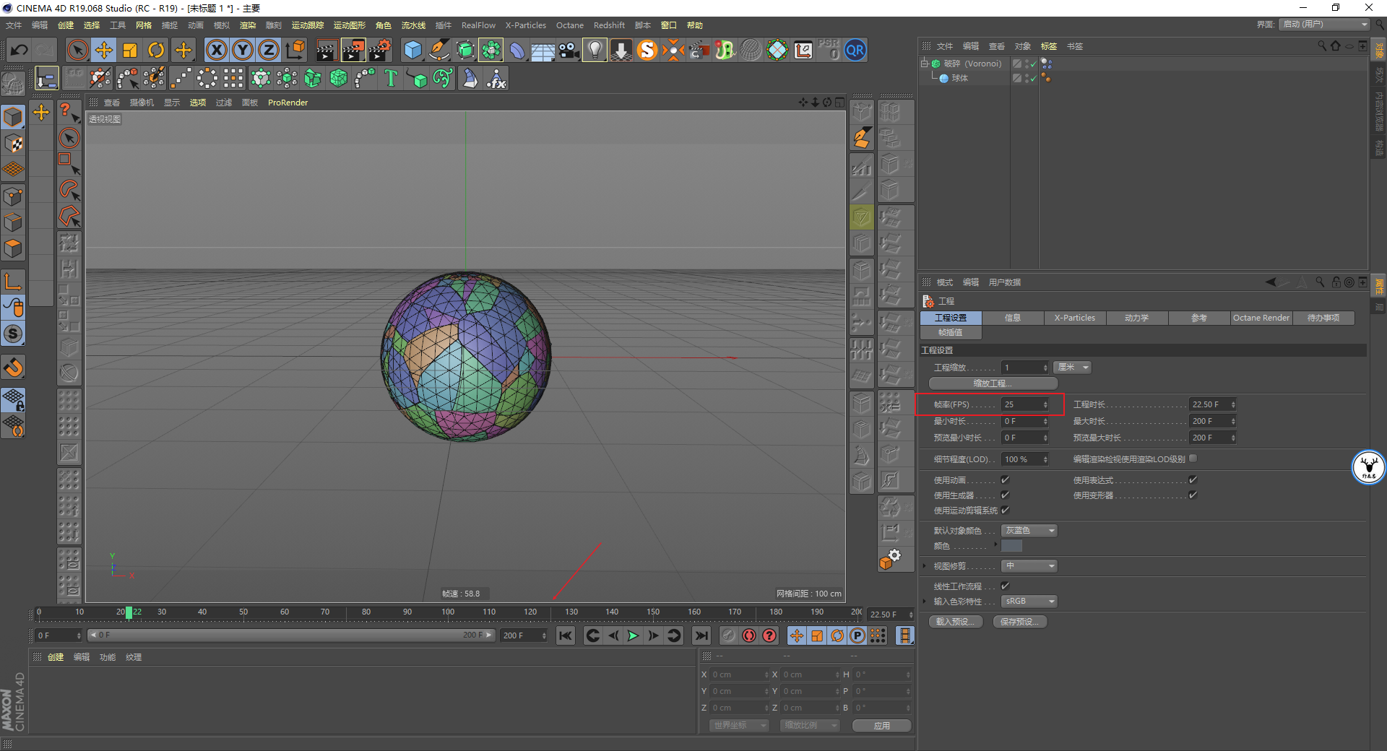This screenshot has width=1387, height=751.
Task: Open Edit Render Settings icon
Action: click(x=380, y=51)
